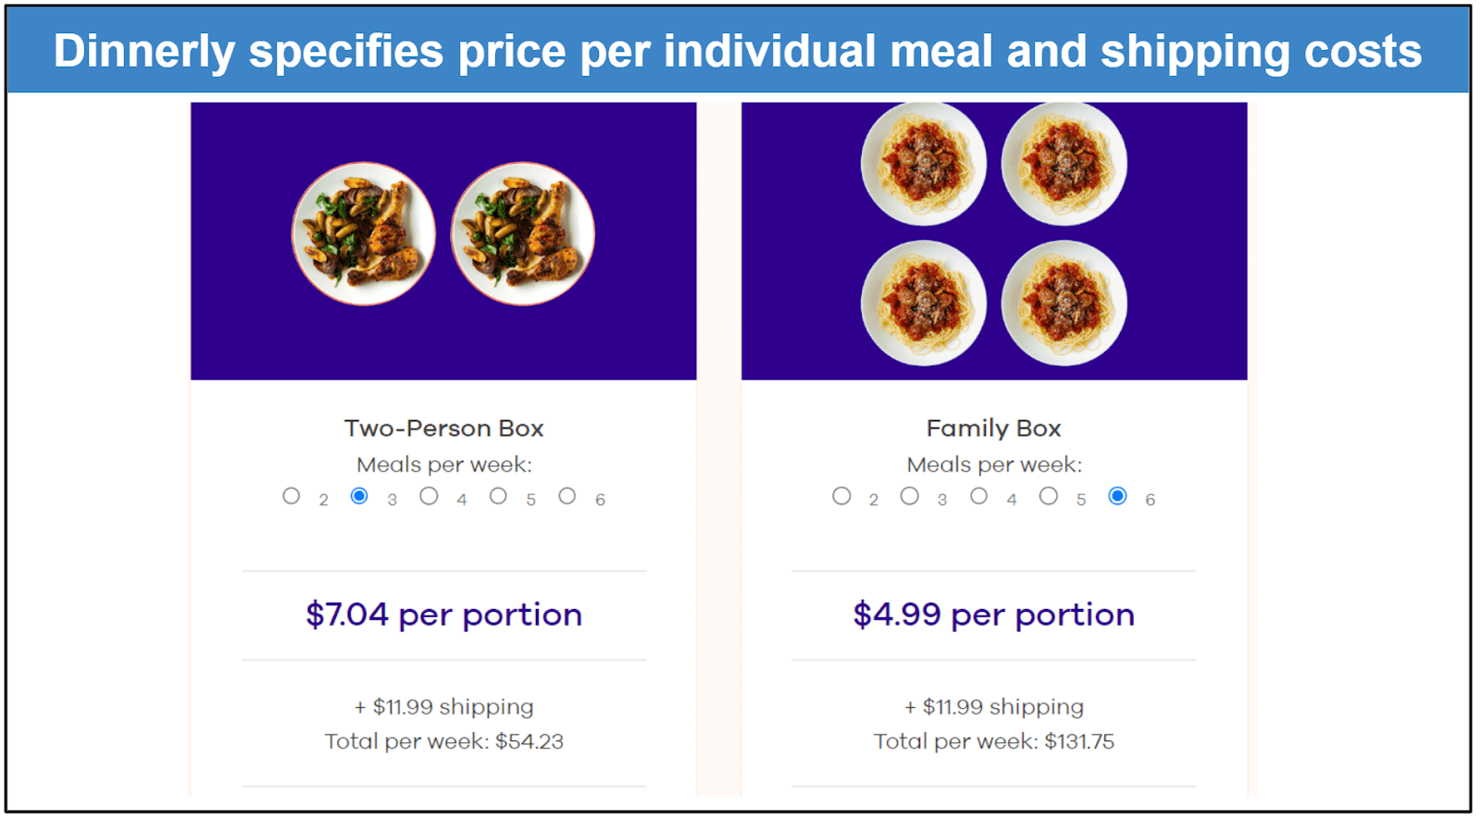Viewport: 1481px width, 820px height.
Task: Select 3 meals per week for Two-Person Box
Action: pos(359,496)
